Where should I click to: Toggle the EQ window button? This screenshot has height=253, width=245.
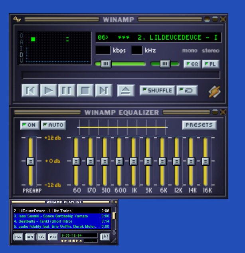coord(192,64)
